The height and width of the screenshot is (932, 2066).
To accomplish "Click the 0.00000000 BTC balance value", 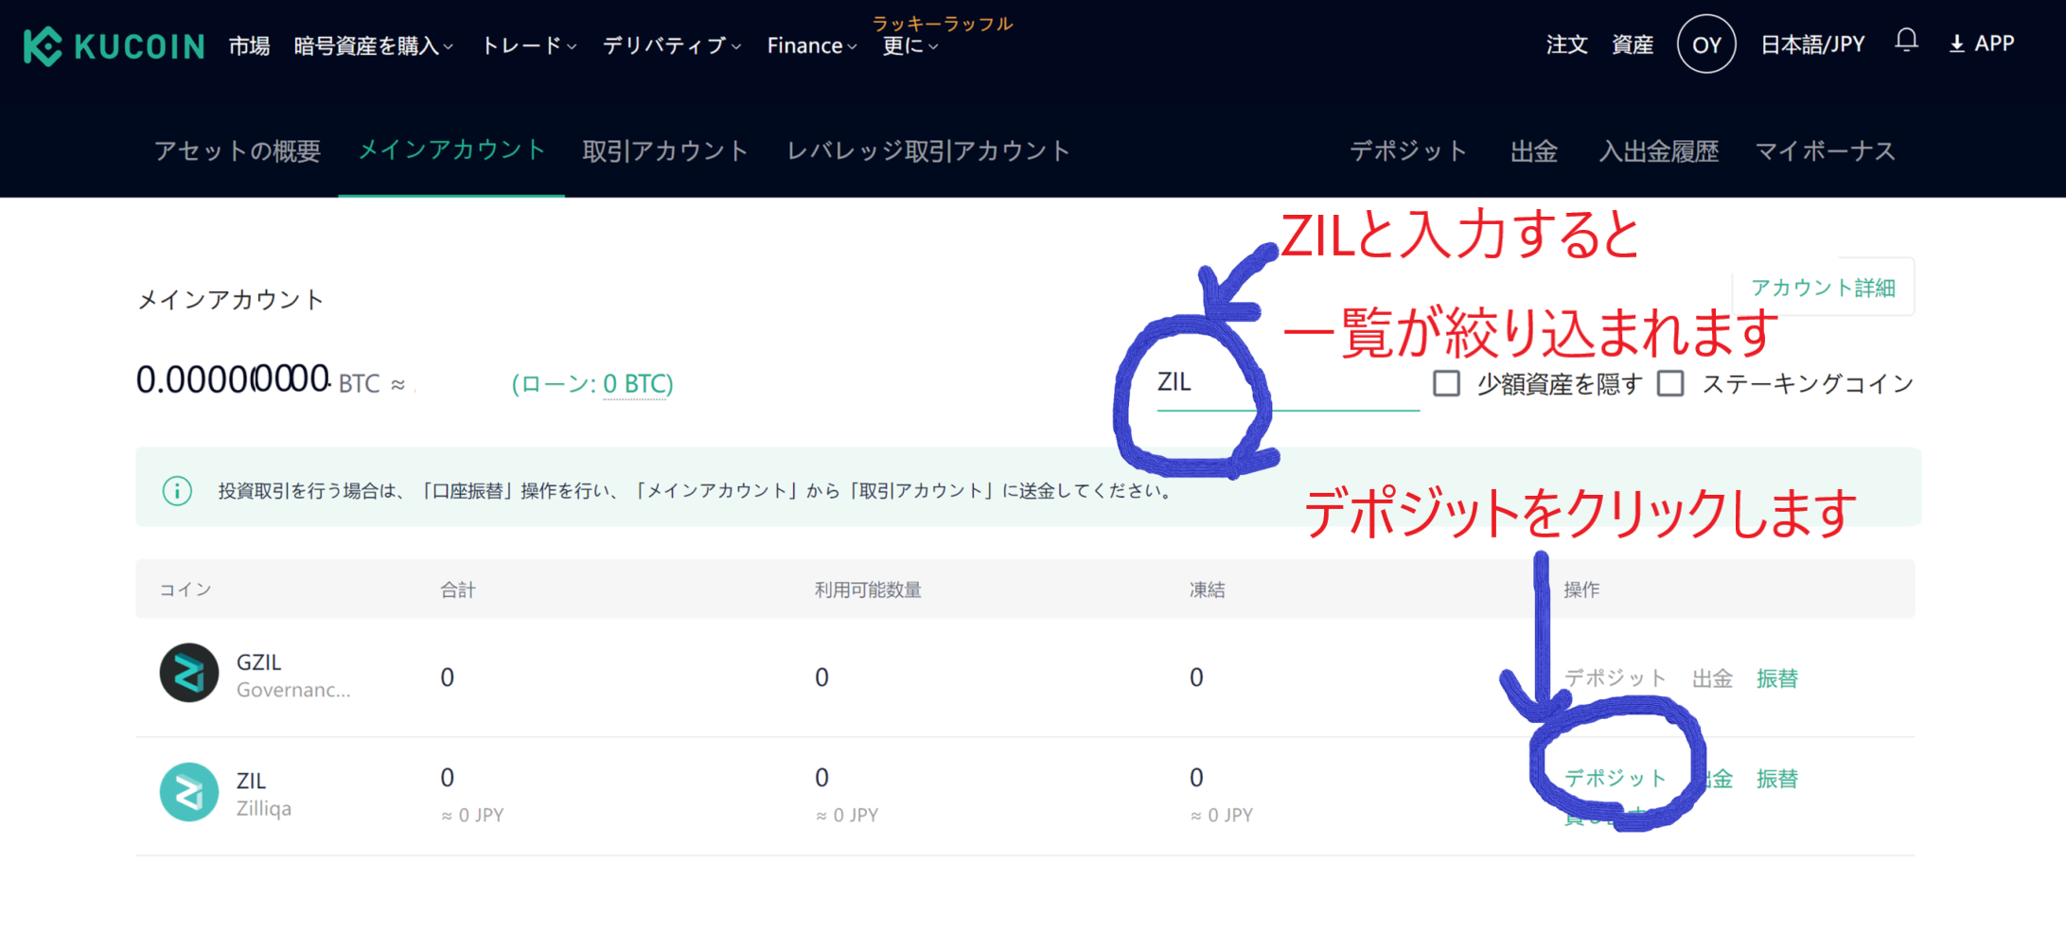I will pos(233,380).
